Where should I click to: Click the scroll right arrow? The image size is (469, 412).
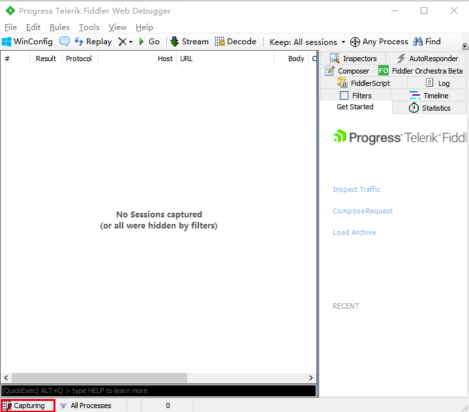coord(310,378)
